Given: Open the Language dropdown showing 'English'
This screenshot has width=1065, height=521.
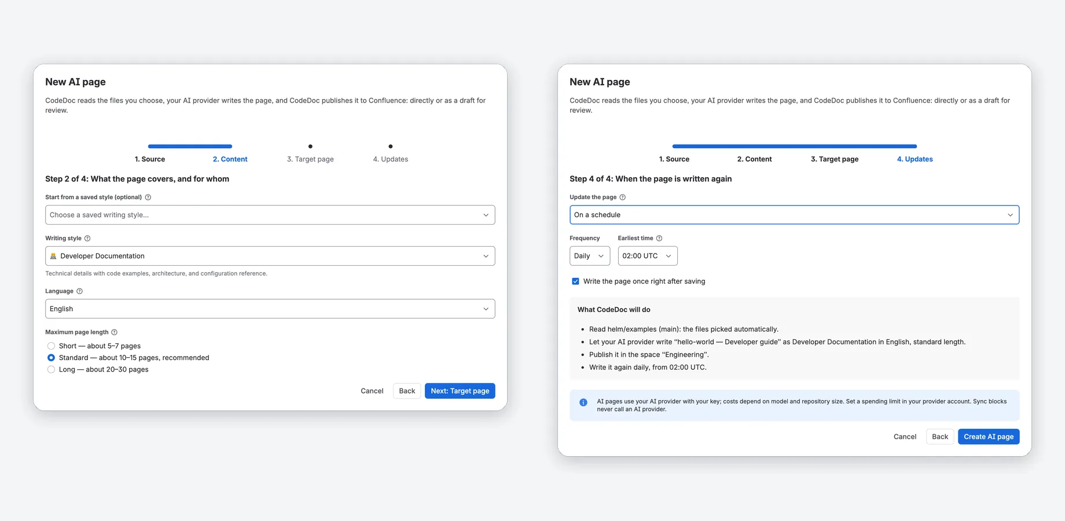Looking at the screenshot, I should (270, 309).
